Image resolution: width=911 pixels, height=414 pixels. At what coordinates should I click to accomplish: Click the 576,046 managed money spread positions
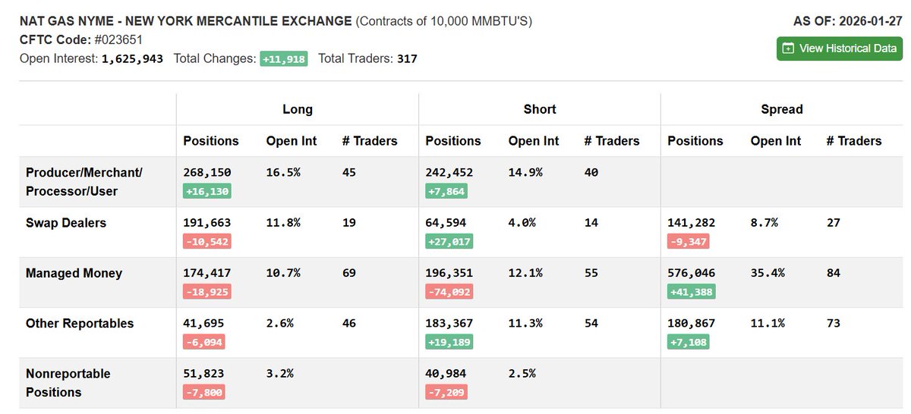click(x=691, y=273)
